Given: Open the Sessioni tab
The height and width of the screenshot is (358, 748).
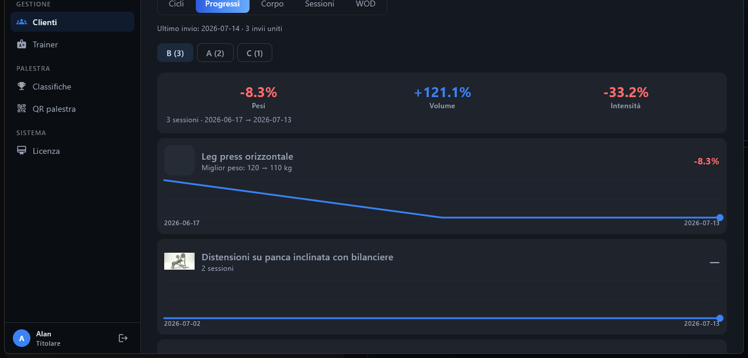Looking at the screenshot, I should 320,4.
